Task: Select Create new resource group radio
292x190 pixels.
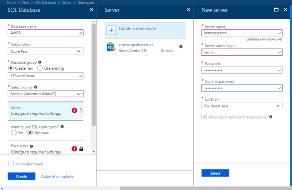Action: [11, 68]
